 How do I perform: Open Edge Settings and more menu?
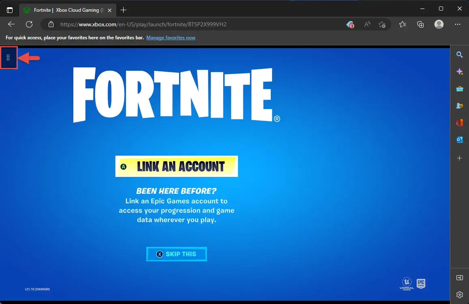(458, 24)
